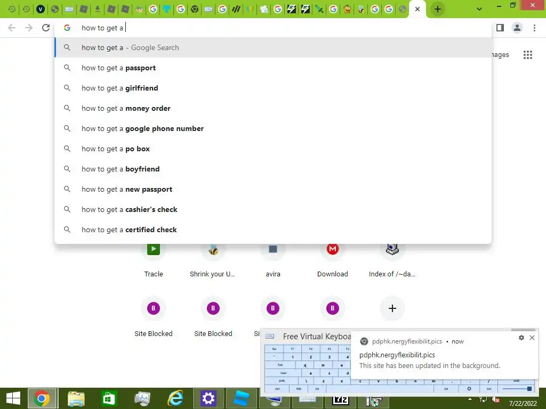This screenshot has height=409, width=546.
Task: Click the z key on the virtual keyboard
Action: pos(324,381)
